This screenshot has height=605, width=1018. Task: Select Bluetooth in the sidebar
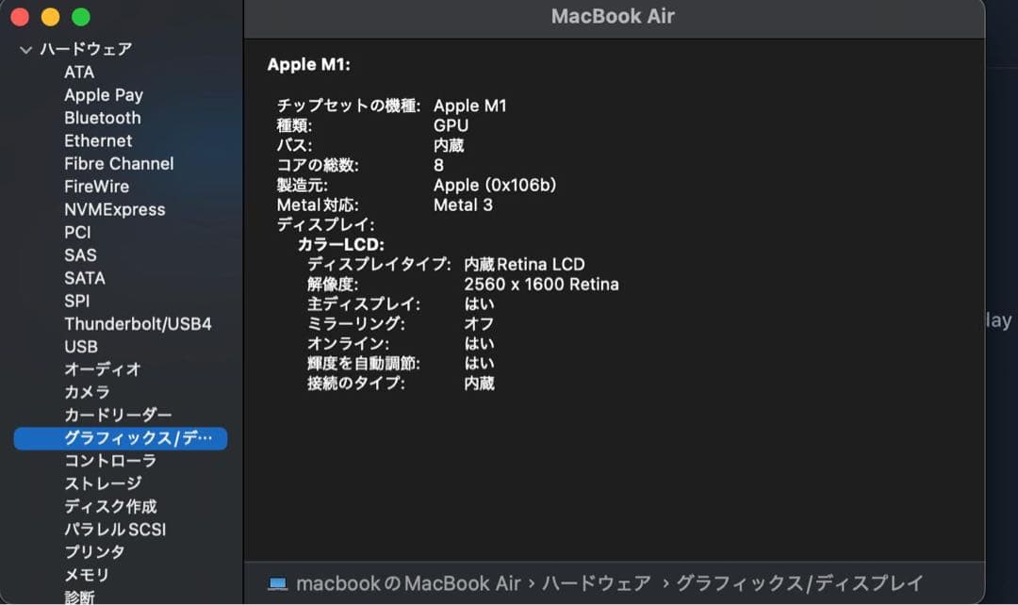click(x=102, y=118)
